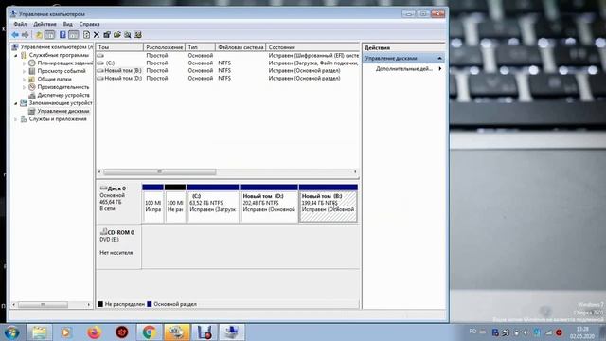The height and width of the screenshot is (341, 606).
Task: Select Просмотр событий tree item
Action: [x=62, y=71]
